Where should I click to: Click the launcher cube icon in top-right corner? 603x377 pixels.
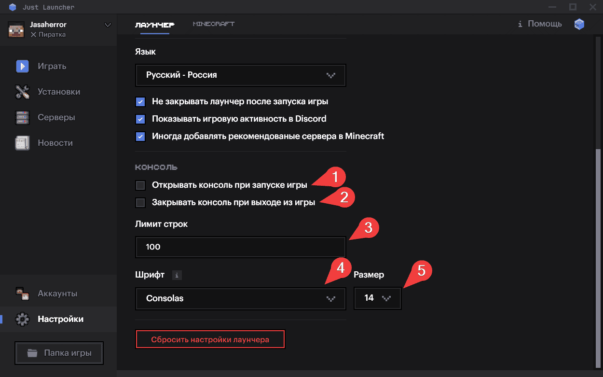579,24
